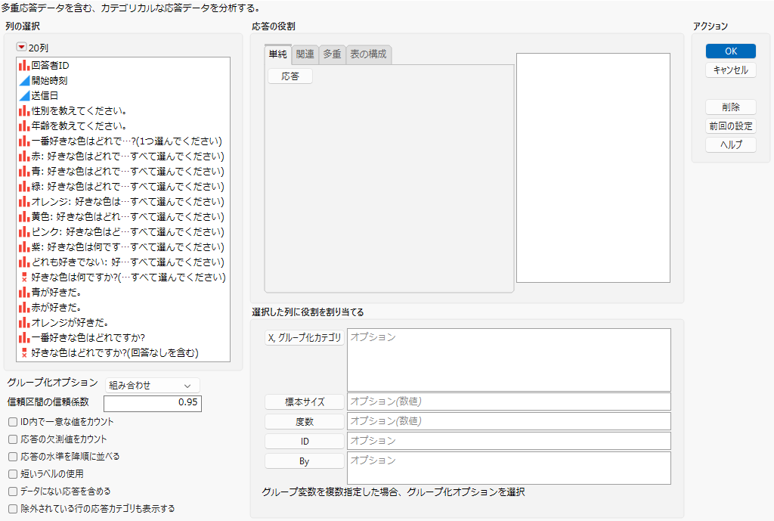
Task: Open the グループ化オプション dropdown showing 組み合わせ
Action: click(x=152, y=385)
